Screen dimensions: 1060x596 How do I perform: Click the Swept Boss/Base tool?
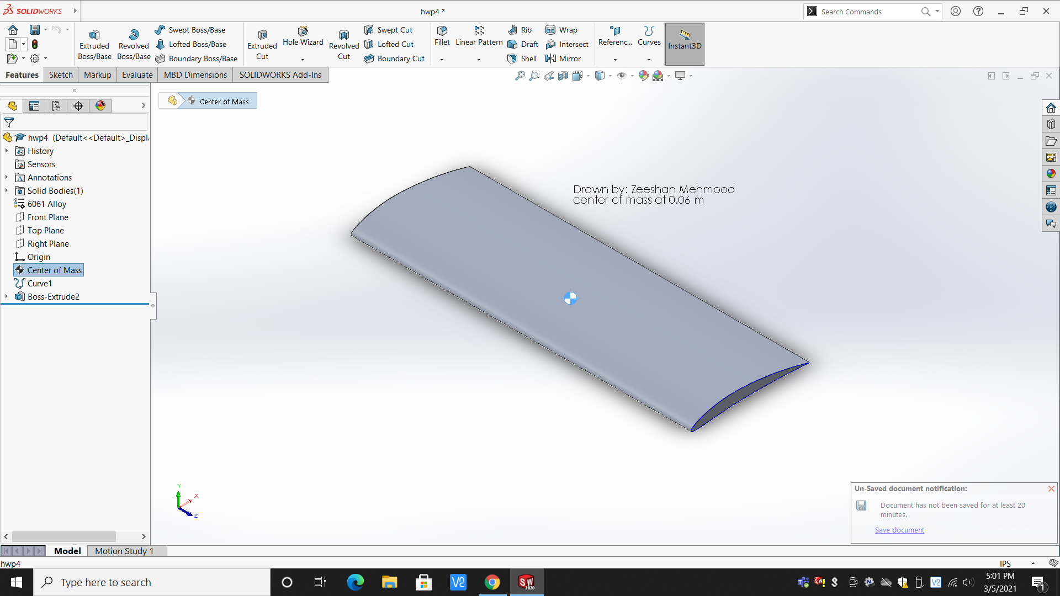(x=190, y=30)
